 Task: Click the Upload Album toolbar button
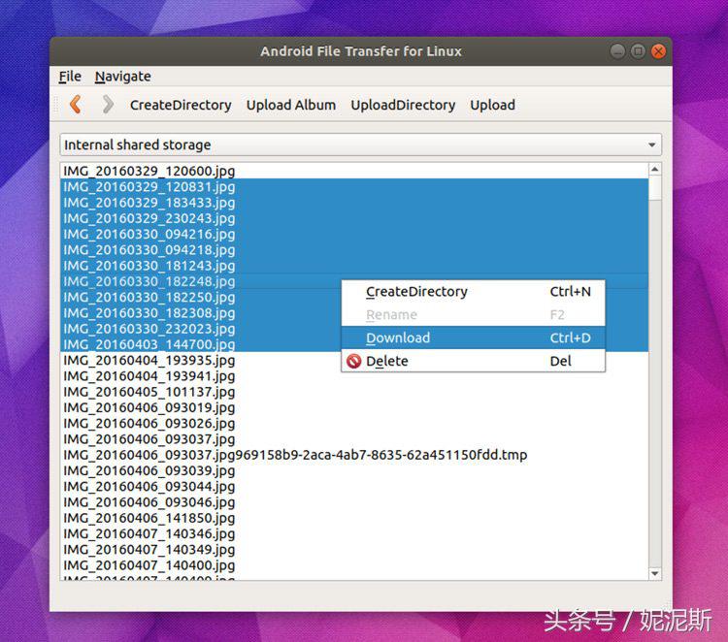(x=291, y=105)
